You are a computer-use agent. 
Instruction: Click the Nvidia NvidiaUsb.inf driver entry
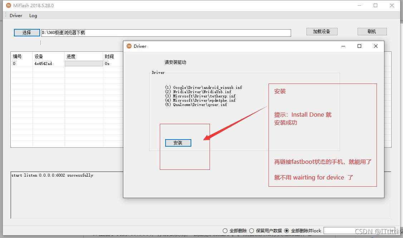[198, 92]
